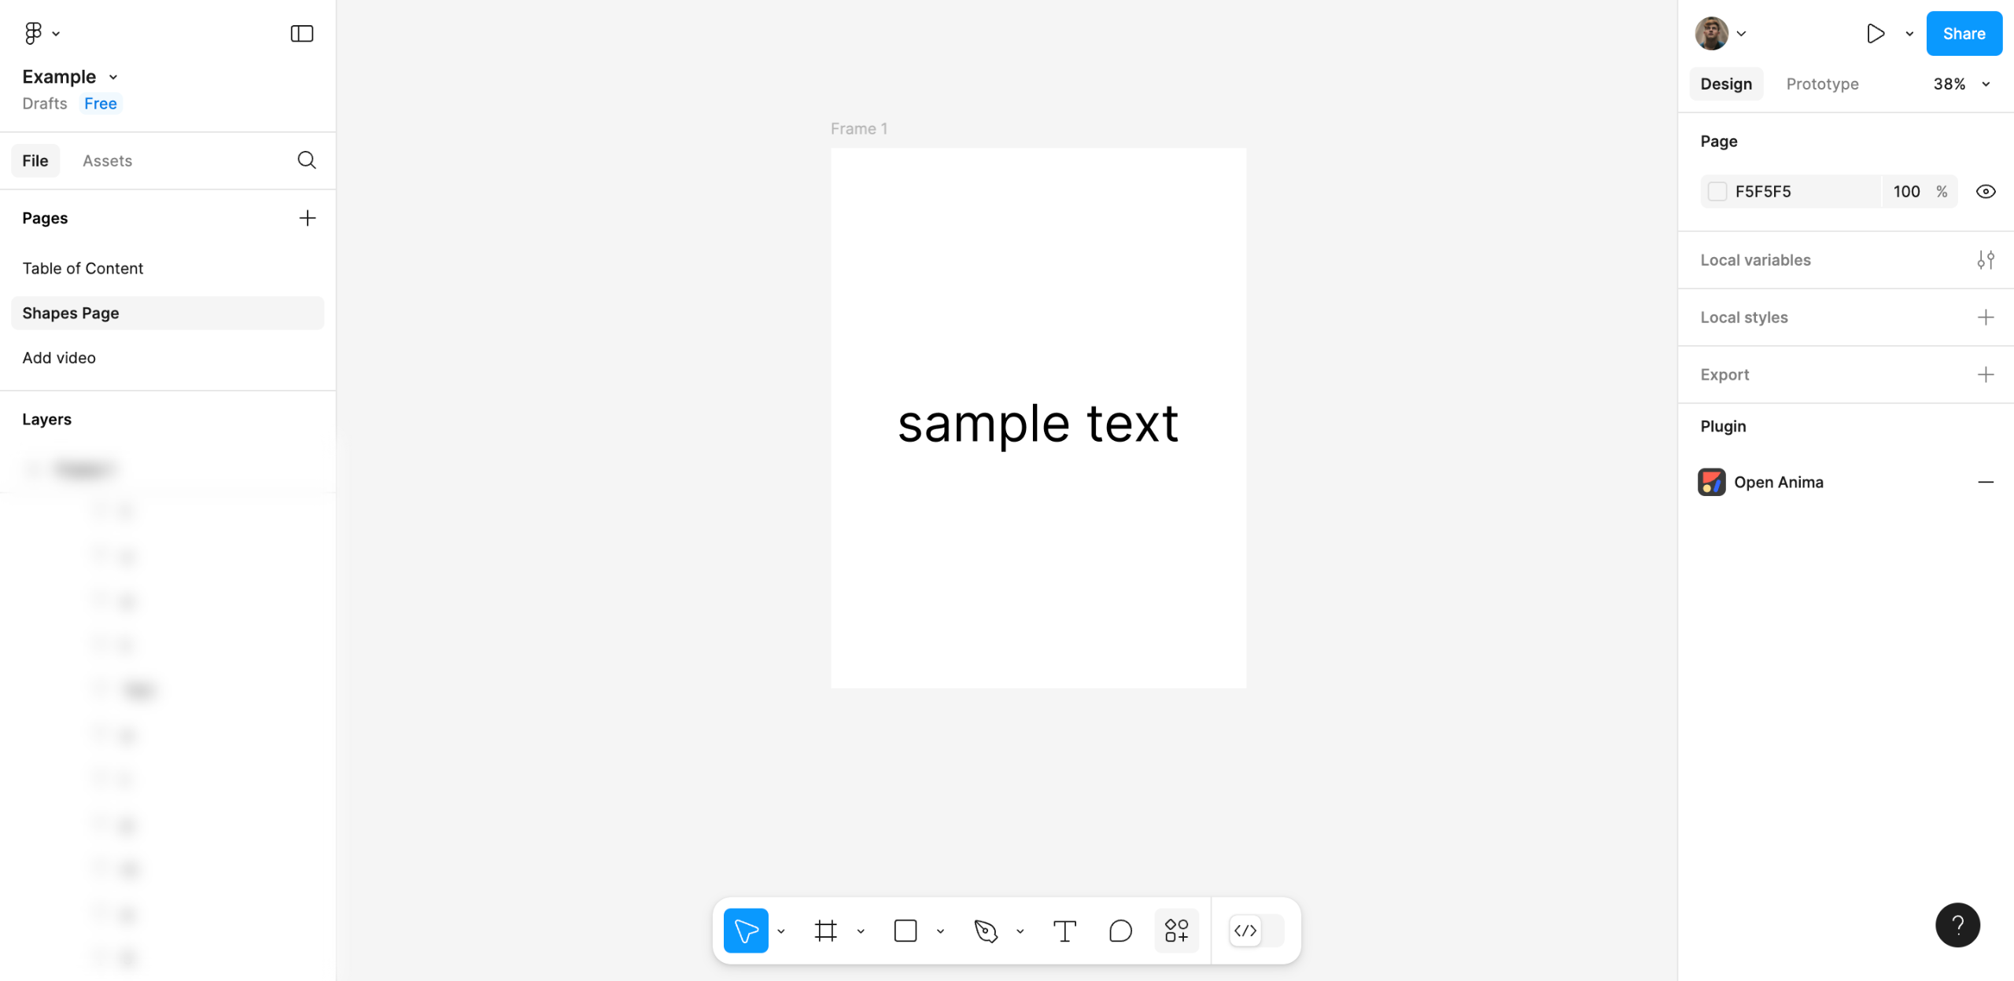Click the 100 opacity value field
Viewport: 2014px width, 981px height.
[1907, 192]
